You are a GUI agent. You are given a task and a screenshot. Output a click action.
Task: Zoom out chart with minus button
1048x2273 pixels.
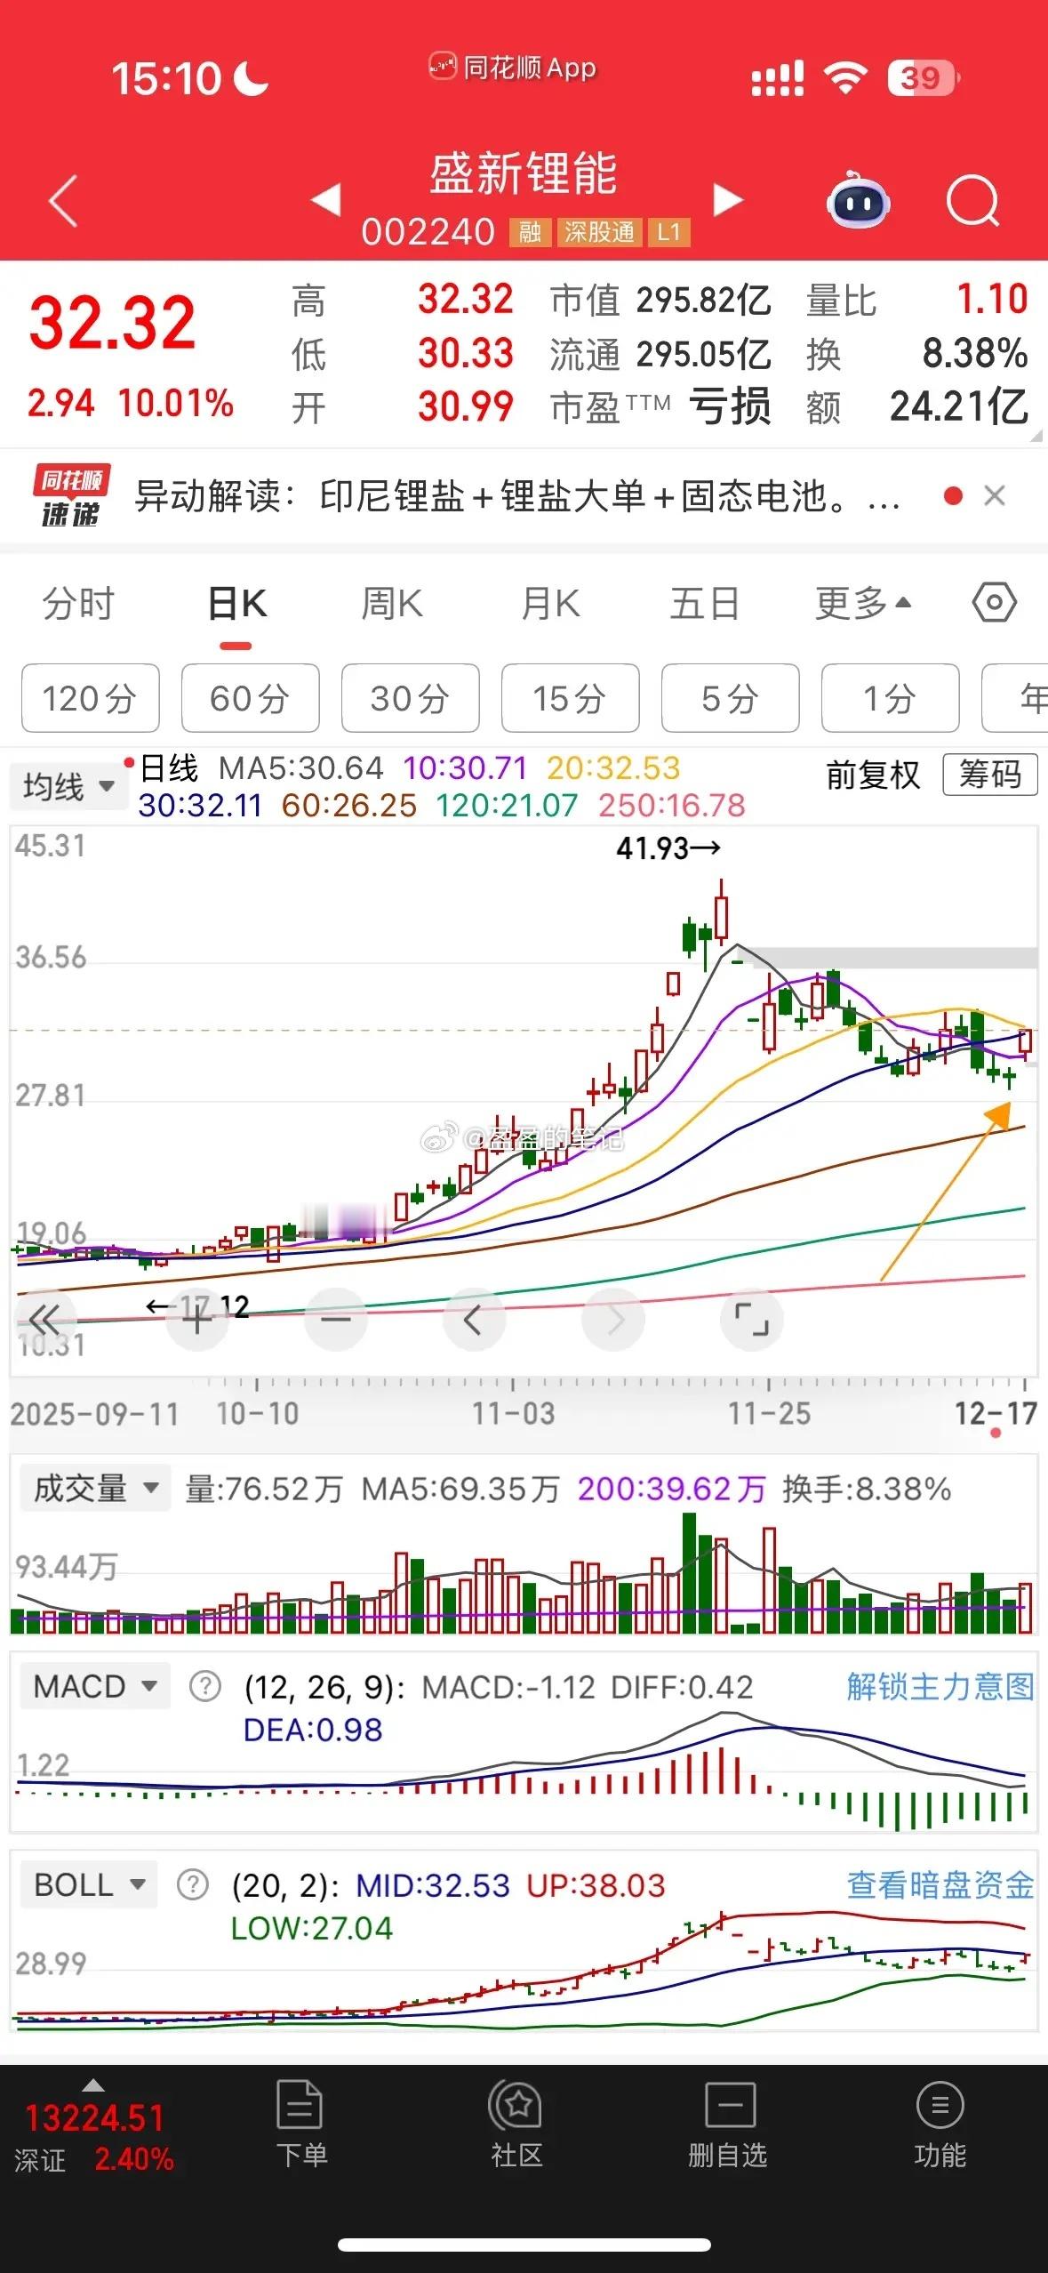click(336, 1320)
